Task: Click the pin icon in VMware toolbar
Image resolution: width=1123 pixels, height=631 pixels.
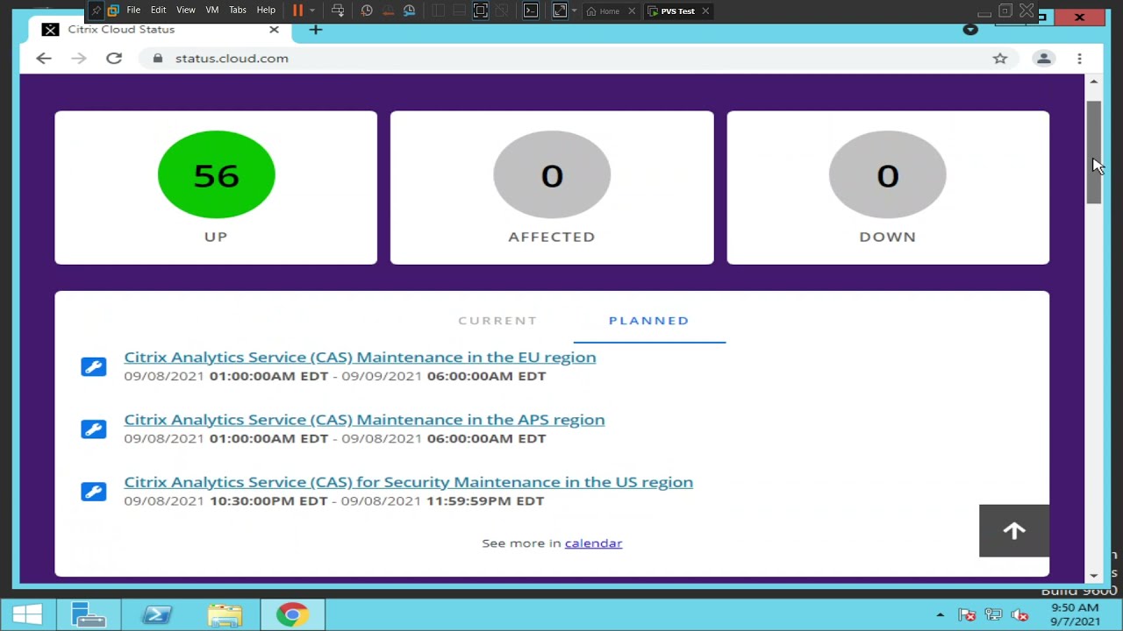Action: (96, 11)
